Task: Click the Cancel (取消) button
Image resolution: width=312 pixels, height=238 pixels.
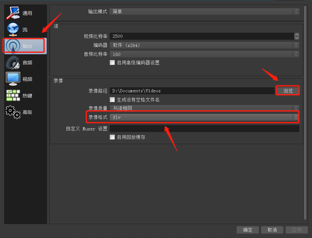Action: (272, 230)
